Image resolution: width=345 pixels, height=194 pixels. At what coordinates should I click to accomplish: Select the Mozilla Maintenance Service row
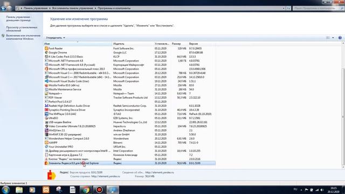click(129, 89)
